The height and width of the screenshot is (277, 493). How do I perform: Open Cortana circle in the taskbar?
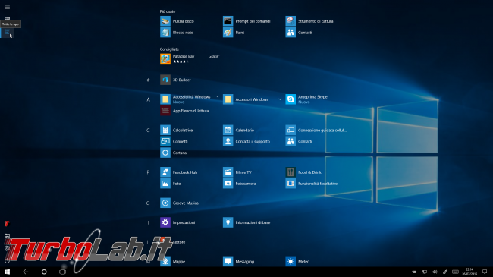pyautogui.click(x=44, y=272)
